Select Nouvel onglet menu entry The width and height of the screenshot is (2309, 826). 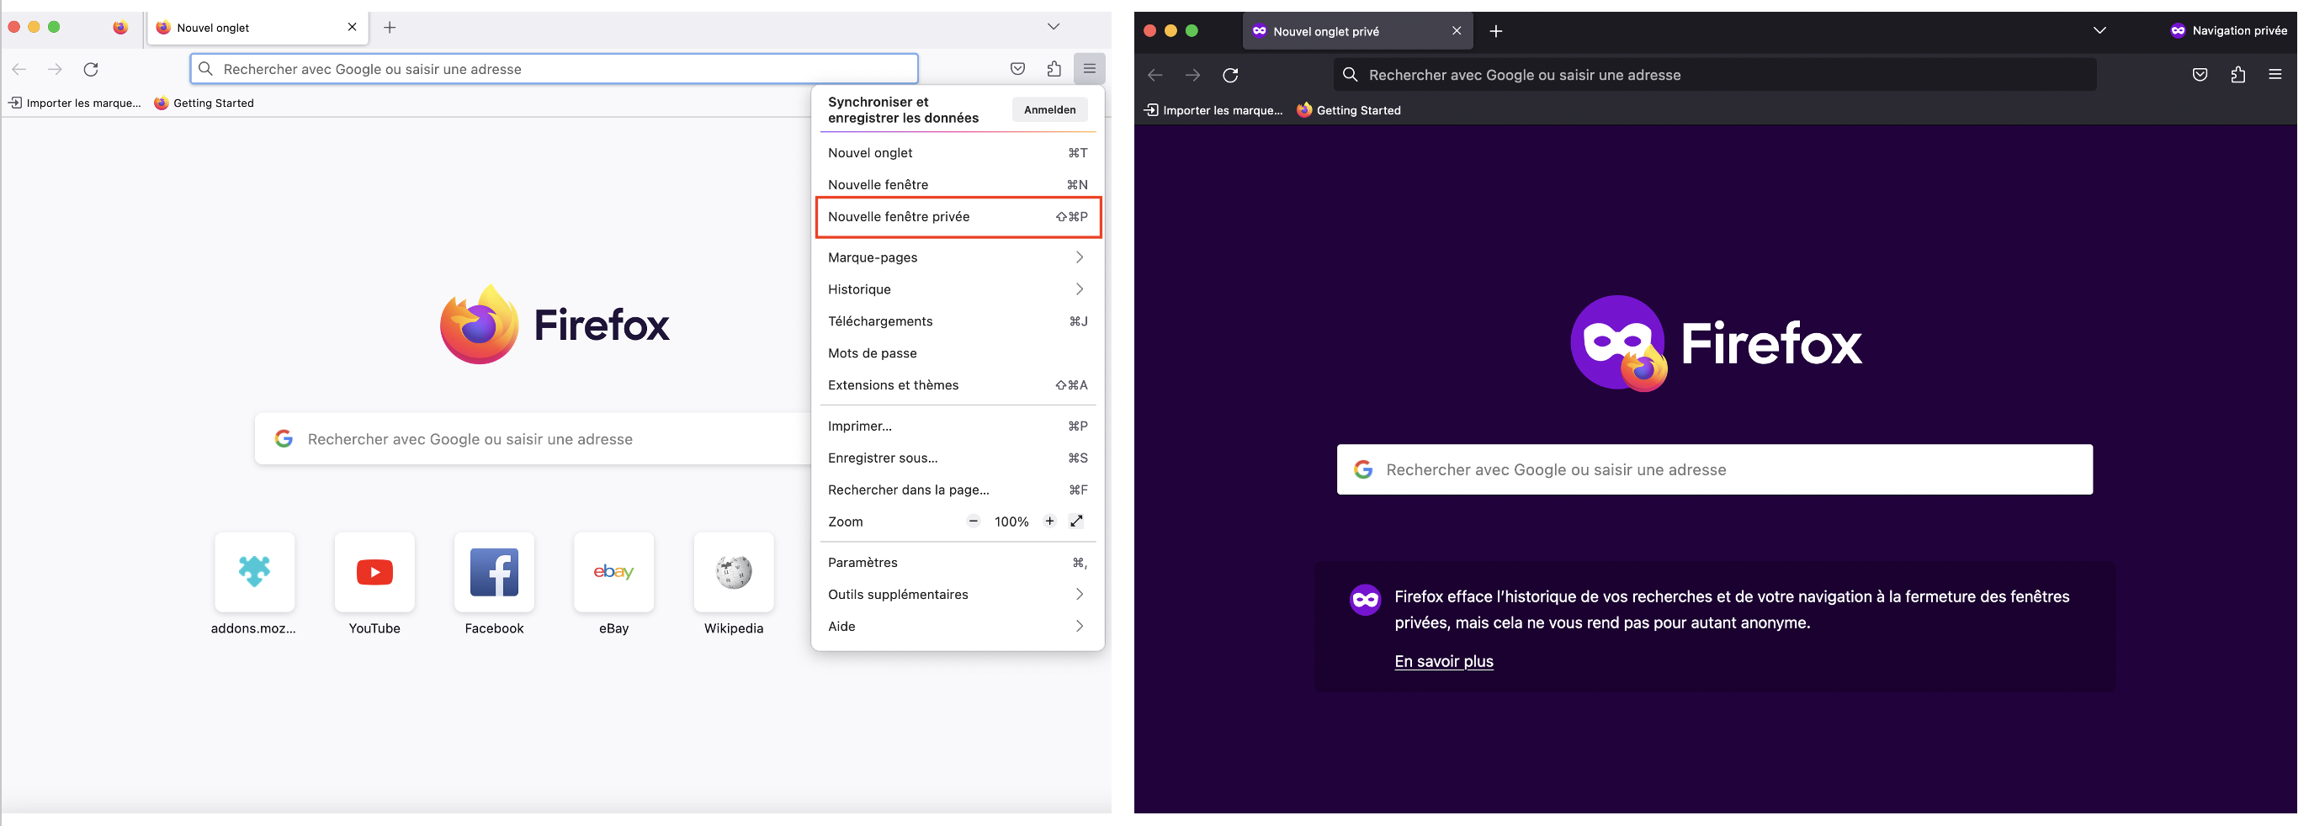coord(958,153)
